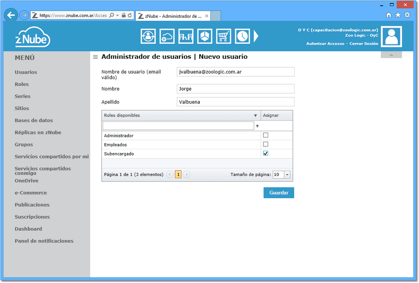Open the user access icon in top toolbar

[148, 36]
